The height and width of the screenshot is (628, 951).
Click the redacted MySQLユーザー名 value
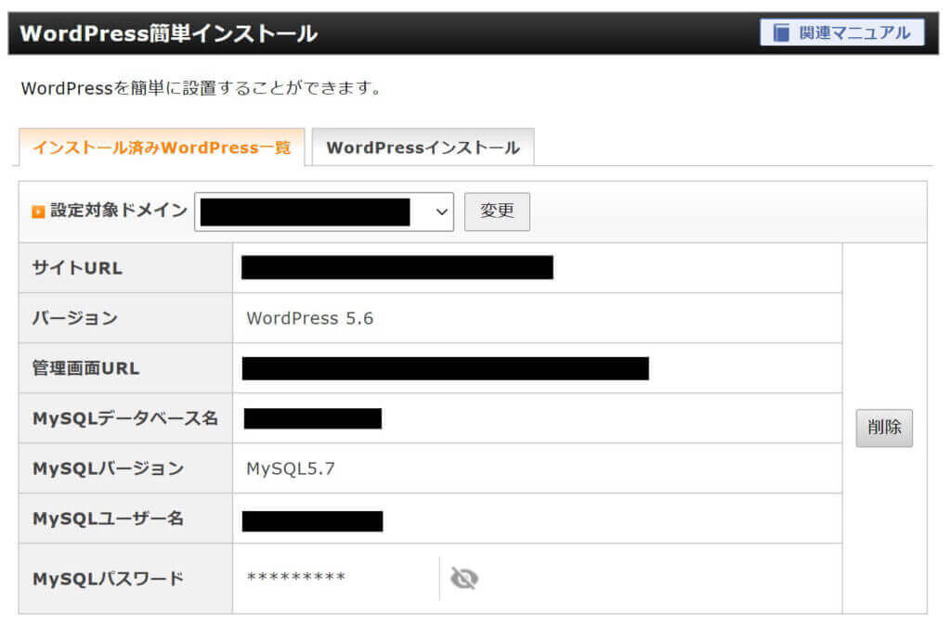[x=312, y=520]
